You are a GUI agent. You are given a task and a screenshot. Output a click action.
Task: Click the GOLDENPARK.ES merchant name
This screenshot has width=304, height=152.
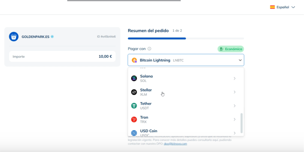pos(35,37)
